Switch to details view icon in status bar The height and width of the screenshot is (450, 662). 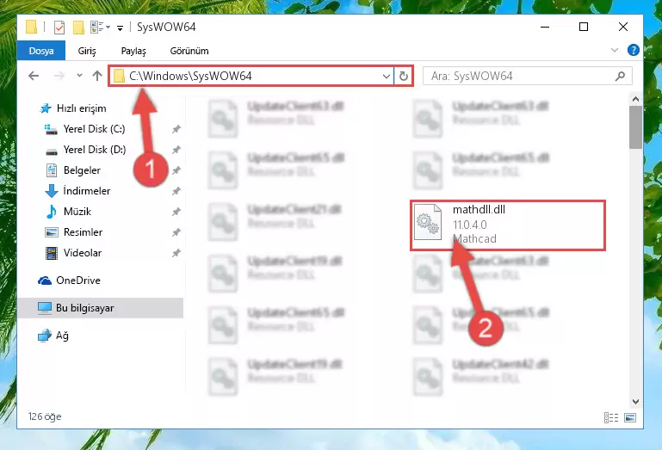[x=611, y=417]
